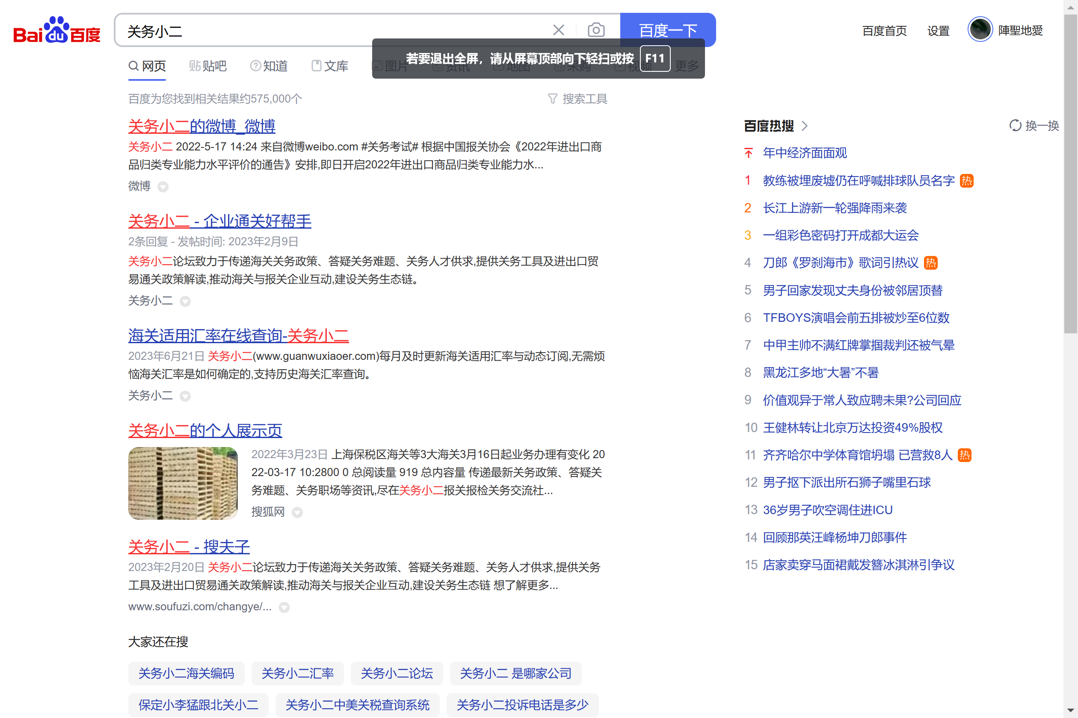Open 搜索工具 filter

click(577, 98)
